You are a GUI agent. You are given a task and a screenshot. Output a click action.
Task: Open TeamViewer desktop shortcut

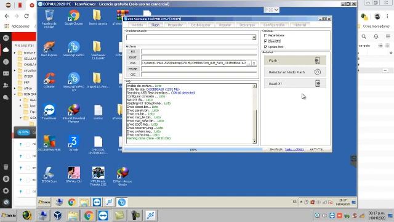click(49, 112)
